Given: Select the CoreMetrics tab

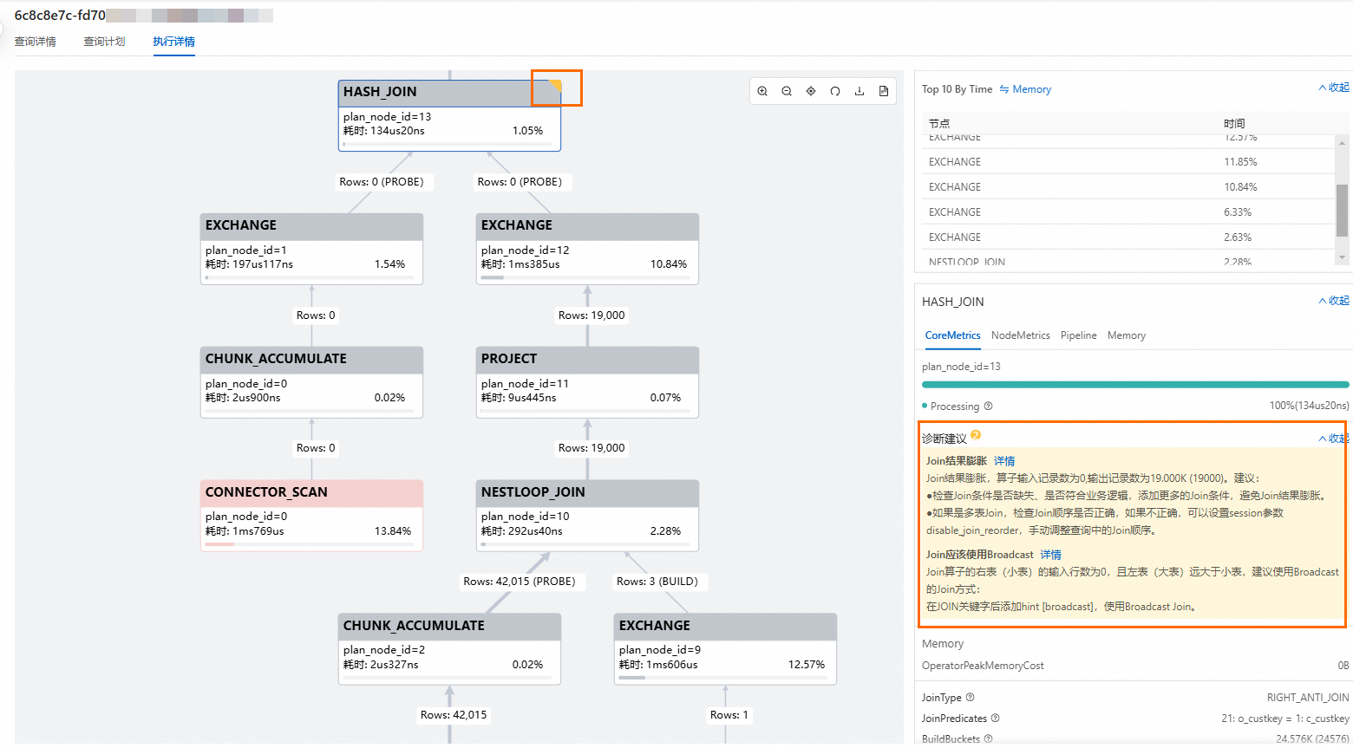Looking at the screenshot, I should point(952,335).
